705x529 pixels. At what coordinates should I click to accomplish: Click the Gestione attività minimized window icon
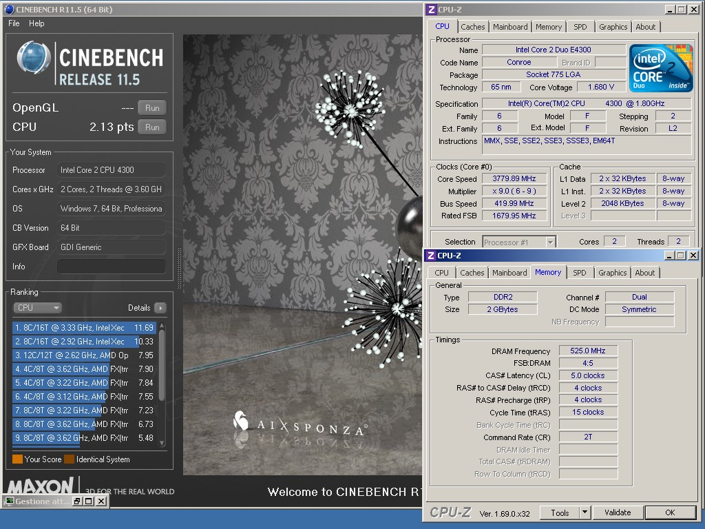[x=10, y=501]
